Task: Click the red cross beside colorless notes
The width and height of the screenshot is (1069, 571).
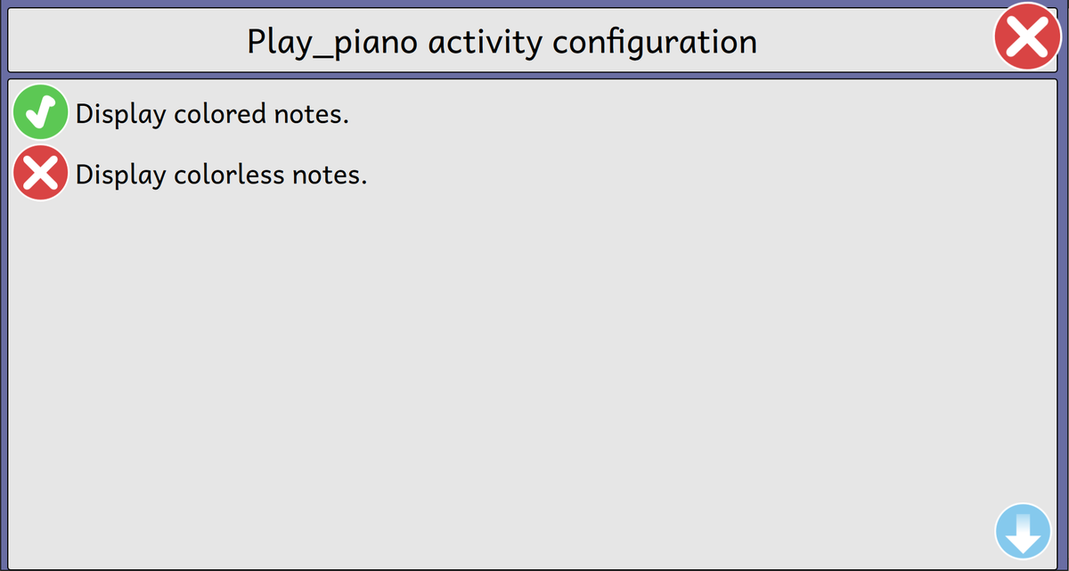Action: point(40,174)
